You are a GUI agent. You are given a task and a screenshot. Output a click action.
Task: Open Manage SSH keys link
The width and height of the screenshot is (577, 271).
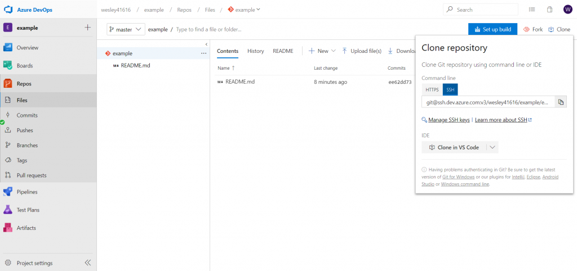[x=449, y=120]
